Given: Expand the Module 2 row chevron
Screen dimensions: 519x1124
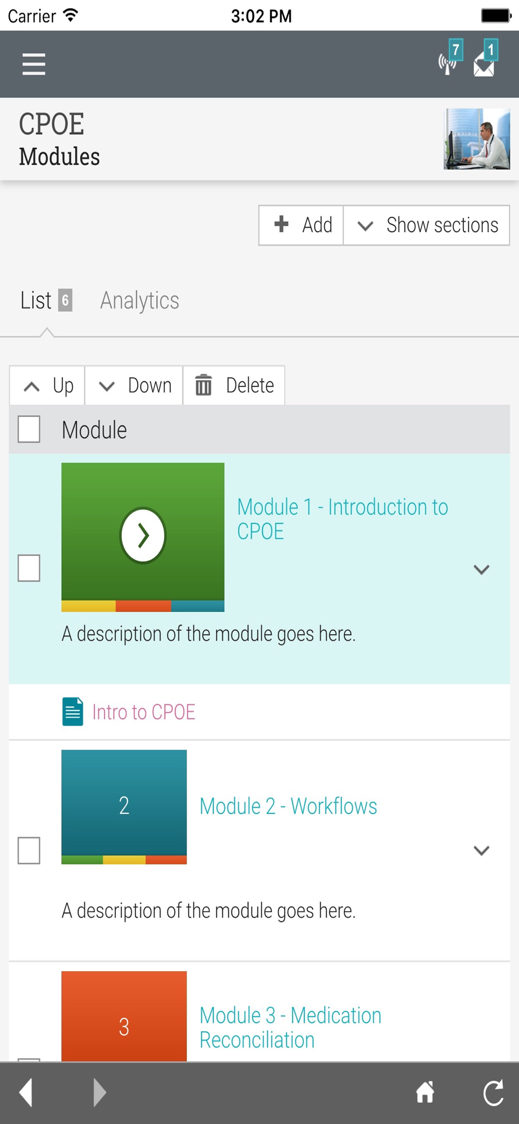Looking at the screenshot, I should pyautogui.click(x=481, y=850).
